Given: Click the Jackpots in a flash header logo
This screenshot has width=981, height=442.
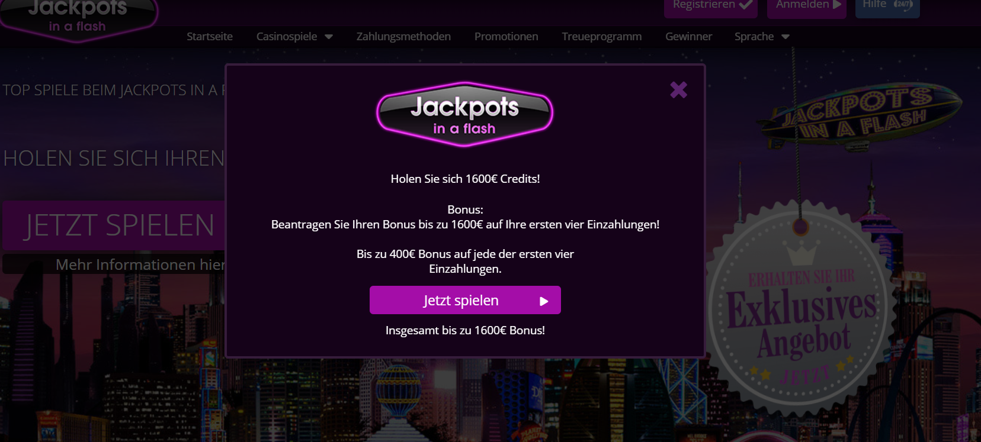Looking at the screenshot, I should 78,18.
